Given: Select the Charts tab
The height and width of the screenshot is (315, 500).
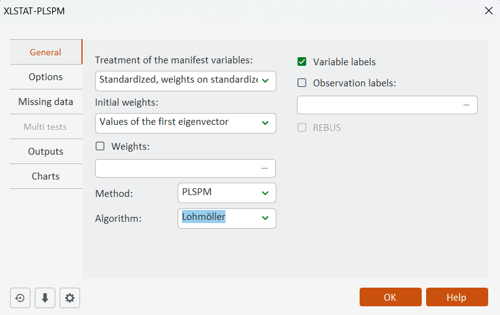Looking at the screenshot, I should point(45,176).
